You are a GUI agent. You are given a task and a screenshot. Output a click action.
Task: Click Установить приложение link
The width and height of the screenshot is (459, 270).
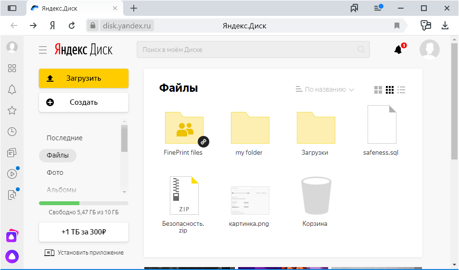[x=84, y=253]
